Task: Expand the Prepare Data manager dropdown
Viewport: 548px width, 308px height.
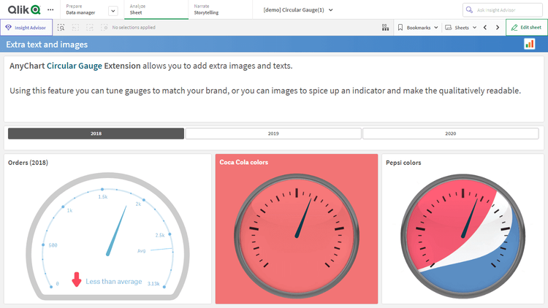Action: pos(113,10)
